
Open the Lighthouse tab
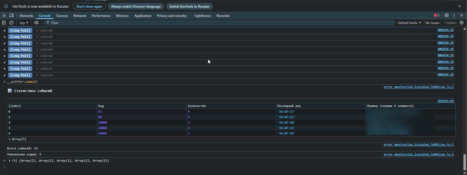[x=203, y=16]
